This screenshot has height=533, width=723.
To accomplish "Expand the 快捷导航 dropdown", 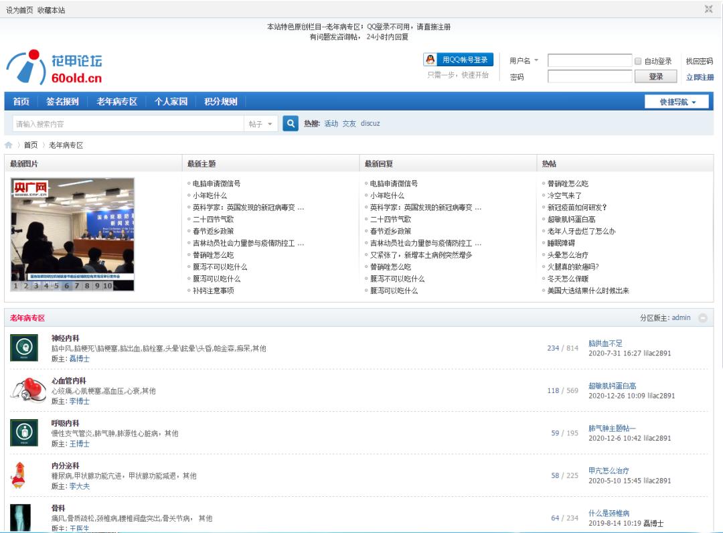I will coord(677,102).
